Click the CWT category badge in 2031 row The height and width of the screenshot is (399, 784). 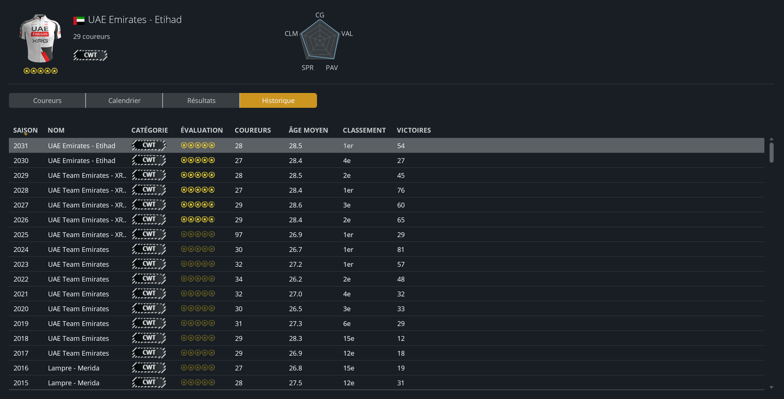[149, 145]
